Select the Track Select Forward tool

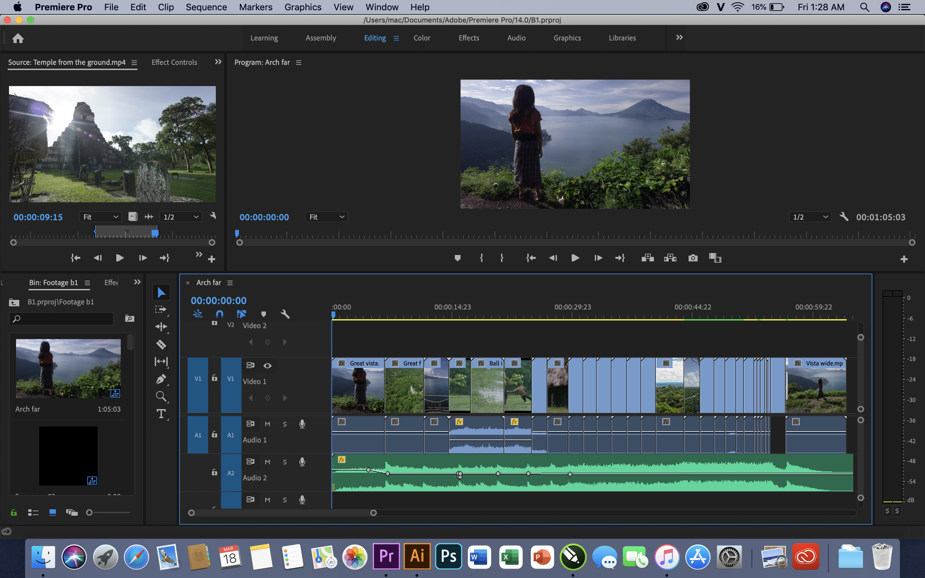[x=161, y=309]
